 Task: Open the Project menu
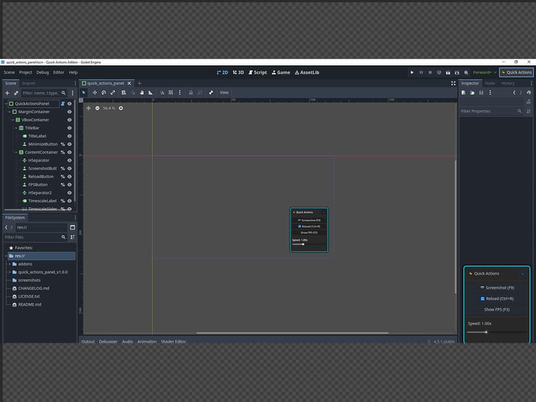[25, 73]
